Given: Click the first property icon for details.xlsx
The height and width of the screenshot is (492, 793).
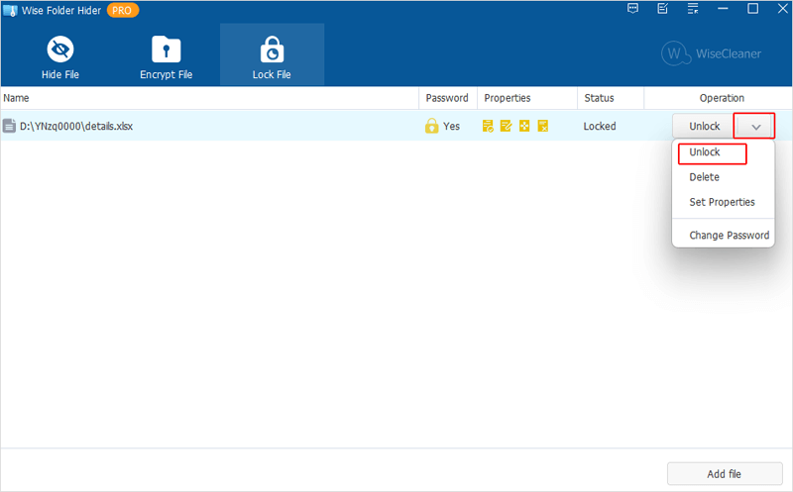Looking at the screenshot, I should pos(488,126).
